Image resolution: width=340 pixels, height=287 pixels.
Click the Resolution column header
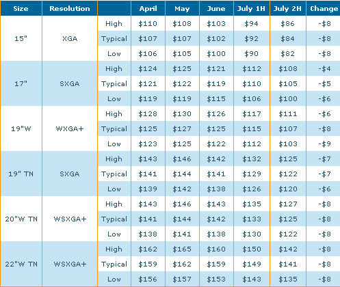coord(70,8)
